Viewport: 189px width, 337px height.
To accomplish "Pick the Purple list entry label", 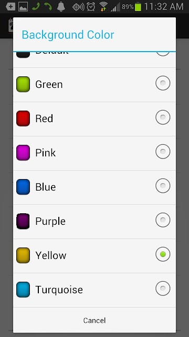I will tap(50, 221).
